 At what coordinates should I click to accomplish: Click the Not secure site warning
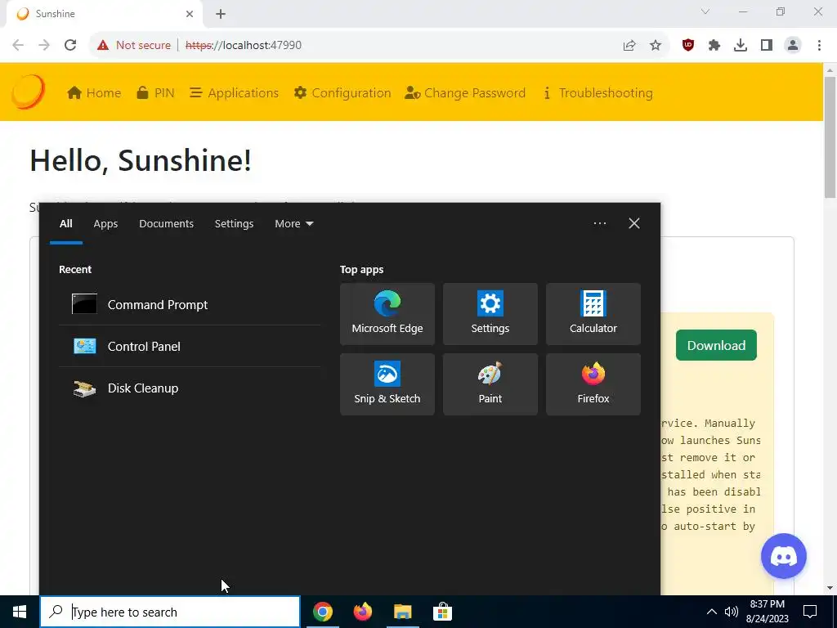coord(133,46)
